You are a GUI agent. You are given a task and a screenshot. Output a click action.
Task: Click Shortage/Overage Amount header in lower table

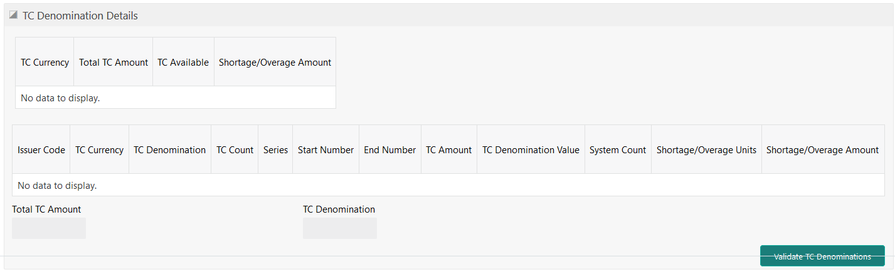pyautogui.click(x=822, y=150)
